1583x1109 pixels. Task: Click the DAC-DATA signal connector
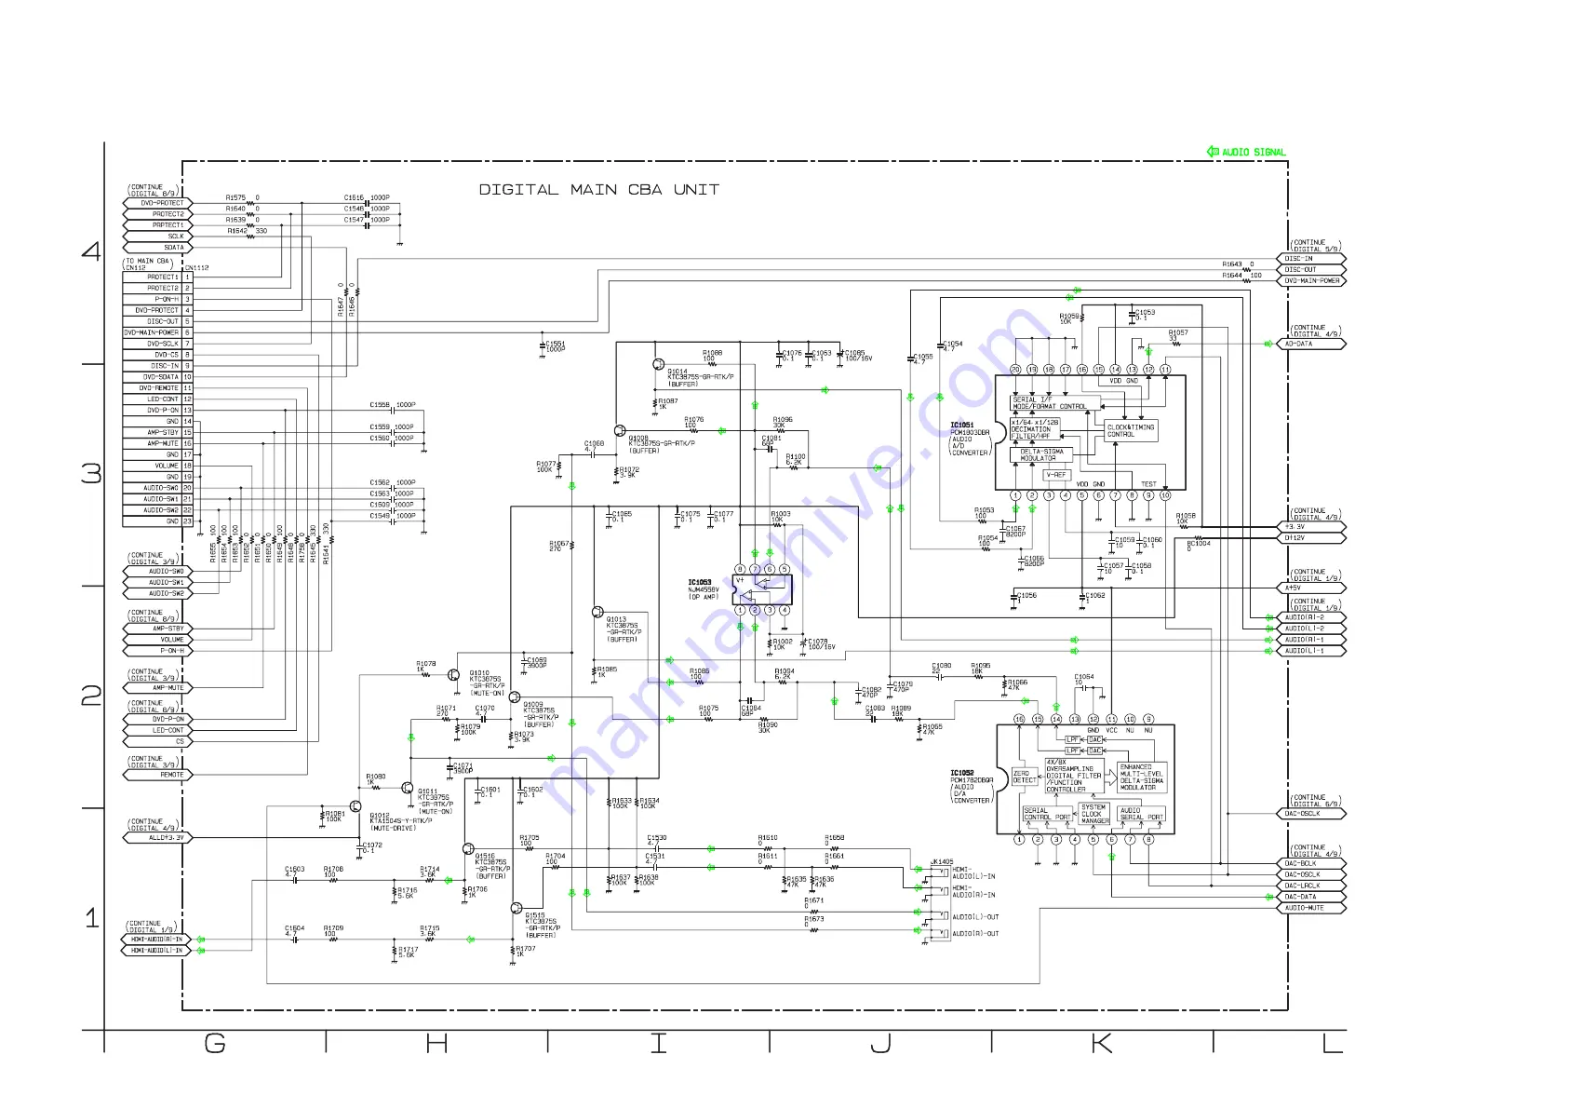point(1310,897)
